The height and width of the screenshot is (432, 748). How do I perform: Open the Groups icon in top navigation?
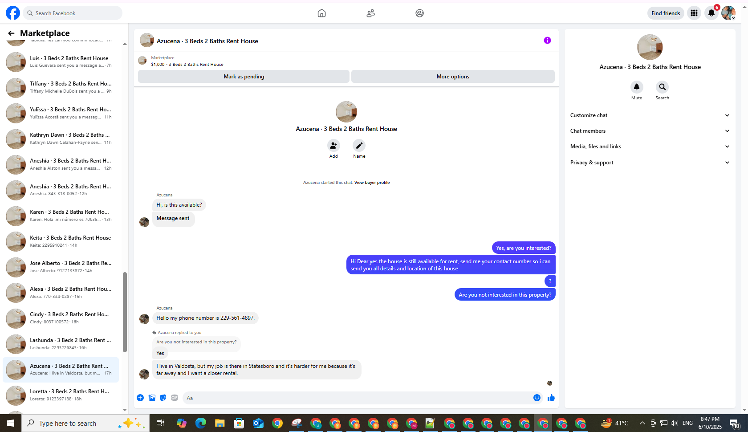[x=419, y=13]
